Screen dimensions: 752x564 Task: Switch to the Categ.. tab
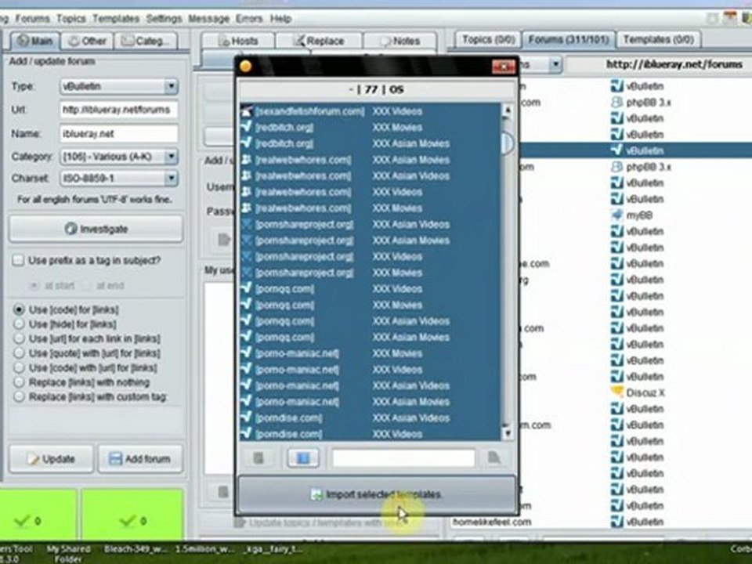146,41
